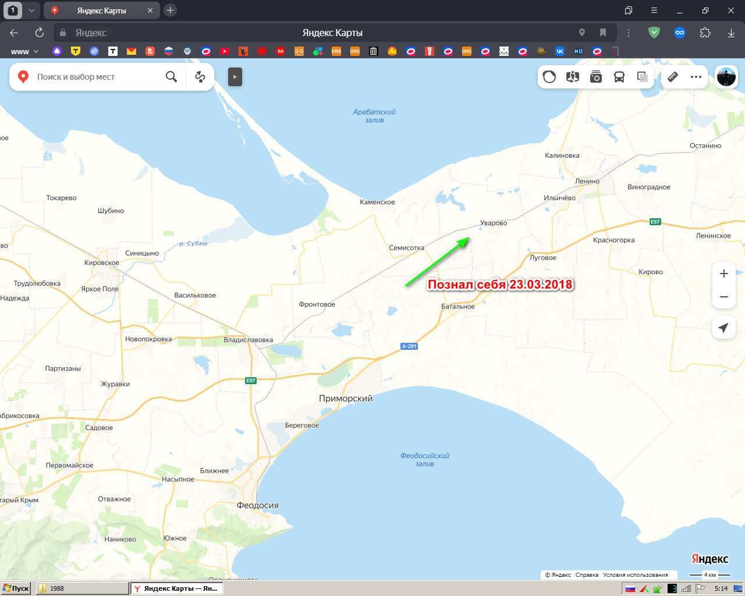Viewport: 745px width, 596px height.
Task: Close the Яндекс Карты tab
Action: (150, 10)
